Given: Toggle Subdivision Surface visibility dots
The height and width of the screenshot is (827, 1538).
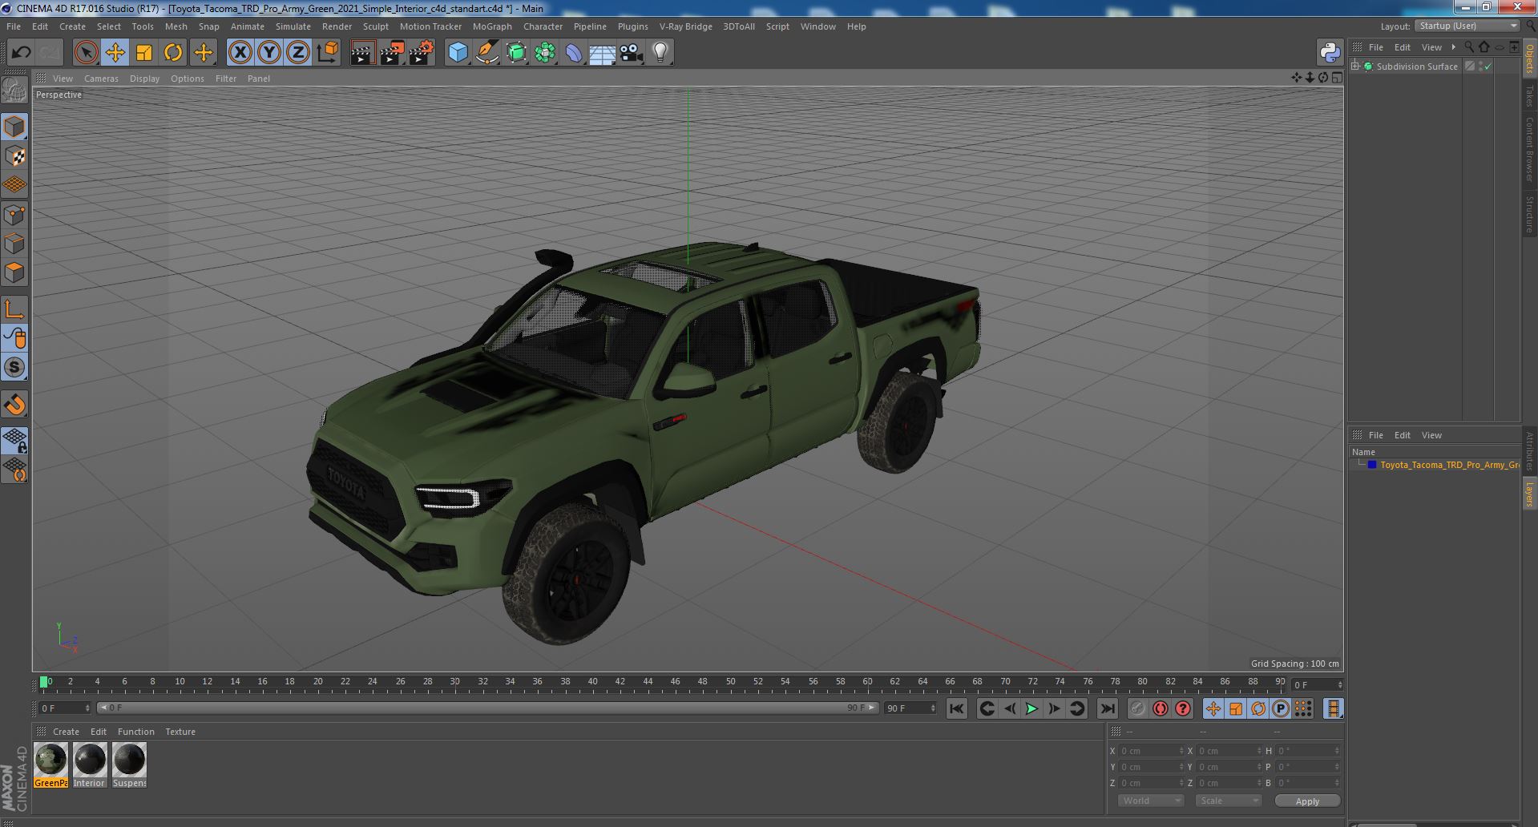Looking at the screenshot, I should pyautogui.click(x=1481, y=67).
